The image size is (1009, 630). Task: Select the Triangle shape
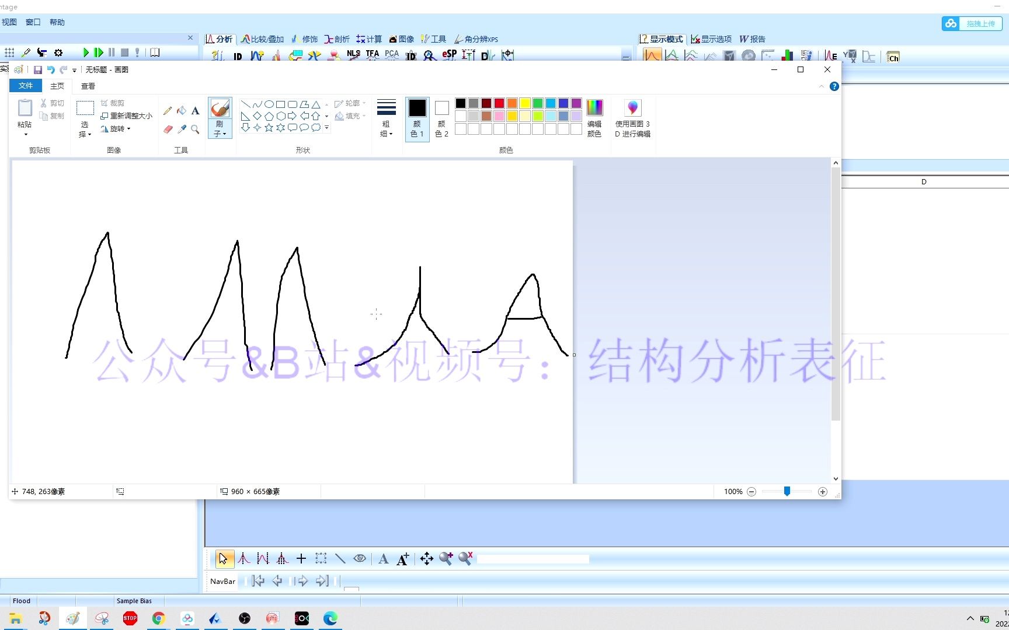coord(316,104)
